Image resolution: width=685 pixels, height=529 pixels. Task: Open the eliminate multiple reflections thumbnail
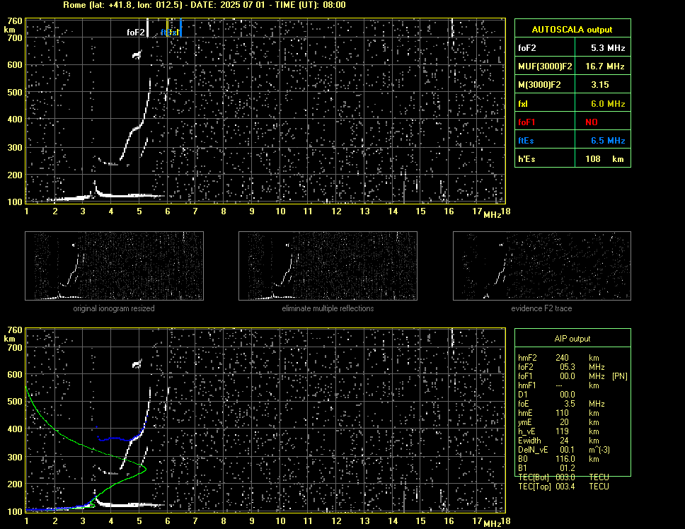tap(328, 266)
